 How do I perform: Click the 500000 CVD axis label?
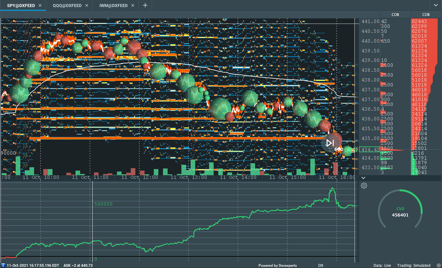[x=103, y=204]
